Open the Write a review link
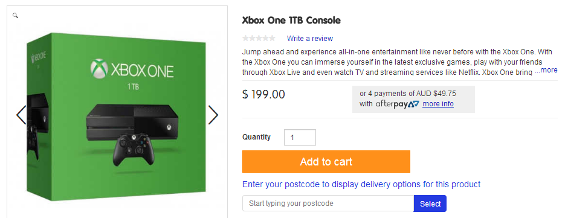This screenshot has height=218, width=565. tap(310, 39)
